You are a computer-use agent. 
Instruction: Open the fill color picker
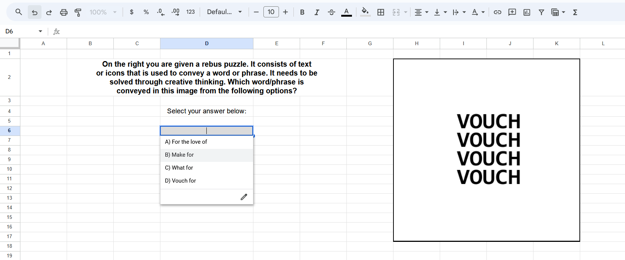click(x=365, y=12)
